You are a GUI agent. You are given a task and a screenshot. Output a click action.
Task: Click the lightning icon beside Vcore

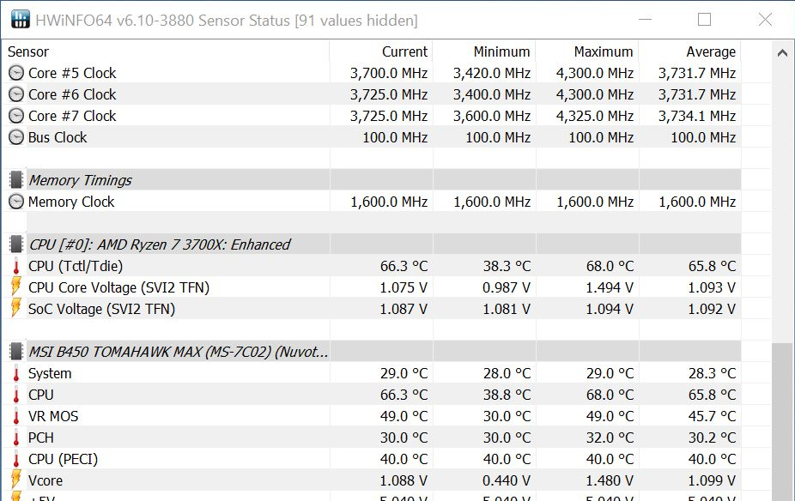tap(16, 480)
